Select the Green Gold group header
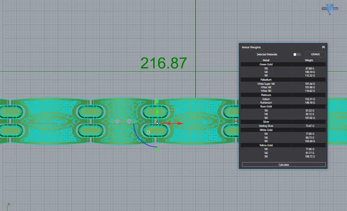Viewport: 347px width, 211px height. [266, 64]
